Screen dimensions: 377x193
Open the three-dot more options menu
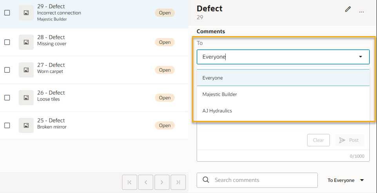361,12
